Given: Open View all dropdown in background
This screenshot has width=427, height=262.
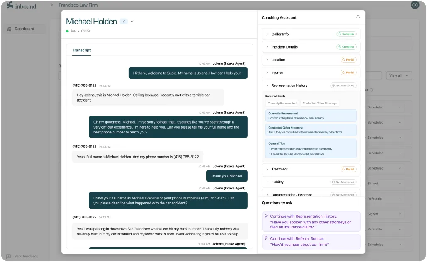Looking at the screenshot, I should (399, 75).
